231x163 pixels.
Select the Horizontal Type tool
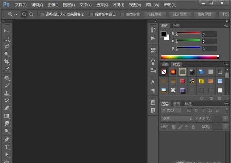coord(7,147)
